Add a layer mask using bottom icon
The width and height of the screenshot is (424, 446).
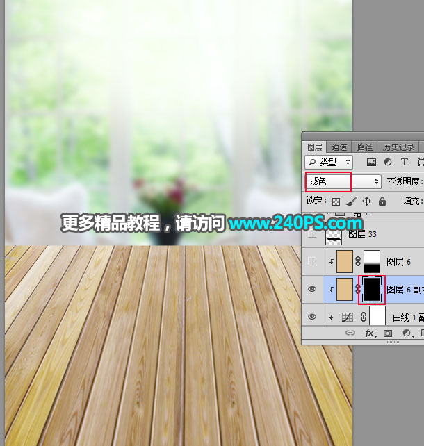tap(388, 333)
